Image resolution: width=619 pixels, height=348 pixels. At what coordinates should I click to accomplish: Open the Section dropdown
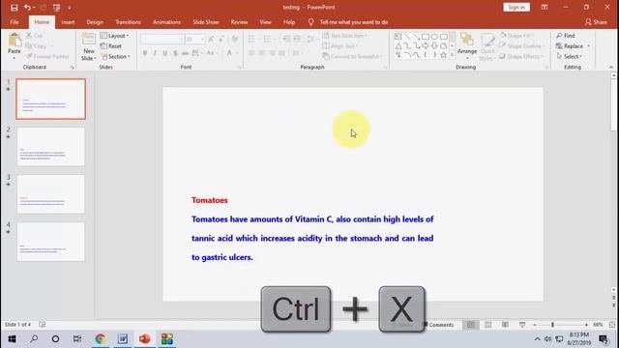pyautogui.click(x=116, y=57)
